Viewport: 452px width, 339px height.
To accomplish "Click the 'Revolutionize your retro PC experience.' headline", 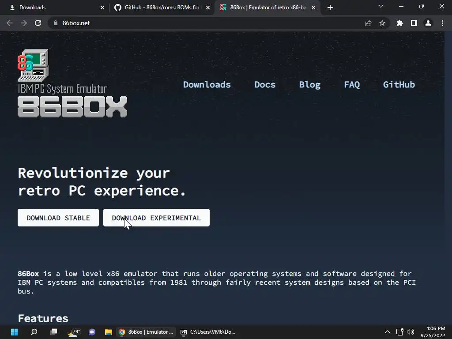I will tap(102, 182).
